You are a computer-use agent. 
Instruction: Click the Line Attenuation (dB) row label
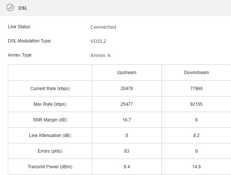coord(50,136)
